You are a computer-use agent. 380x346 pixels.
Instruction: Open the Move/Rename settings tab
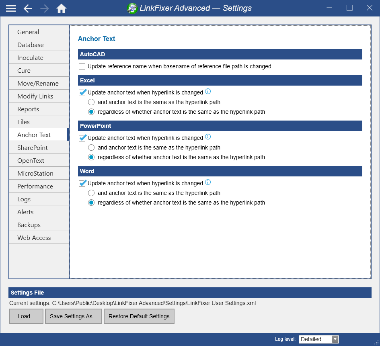[x=39, y=83]
